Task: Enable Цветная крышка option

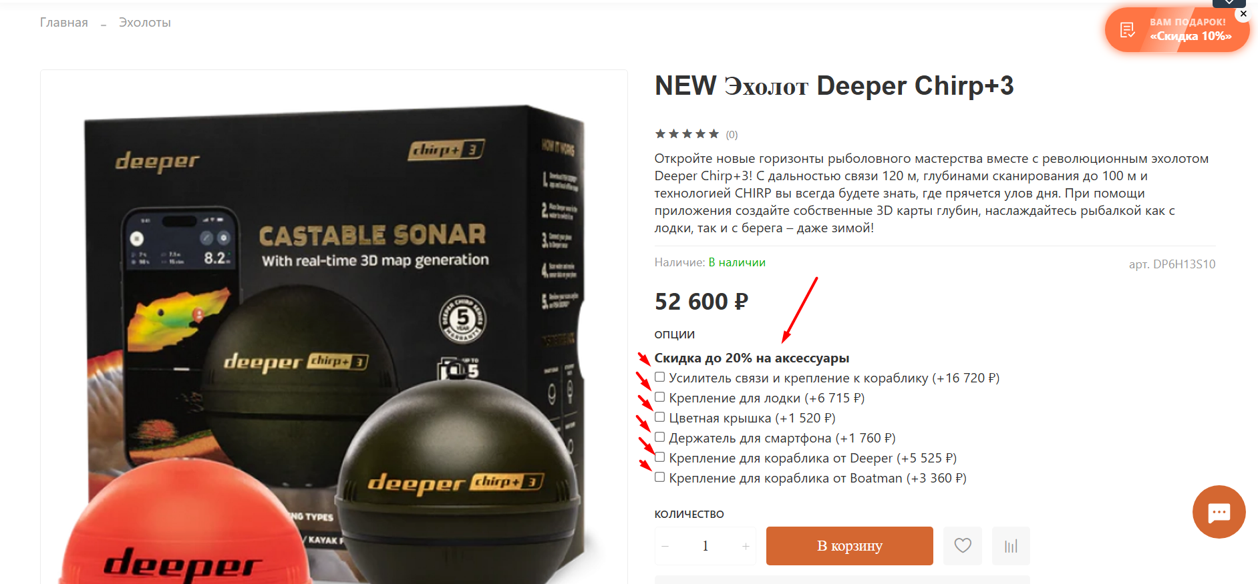Action: coord(659,417)
